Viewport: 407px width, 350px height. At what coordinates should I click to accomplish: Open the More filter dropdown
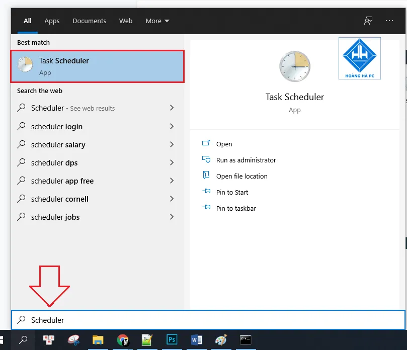tap(157, 21)
